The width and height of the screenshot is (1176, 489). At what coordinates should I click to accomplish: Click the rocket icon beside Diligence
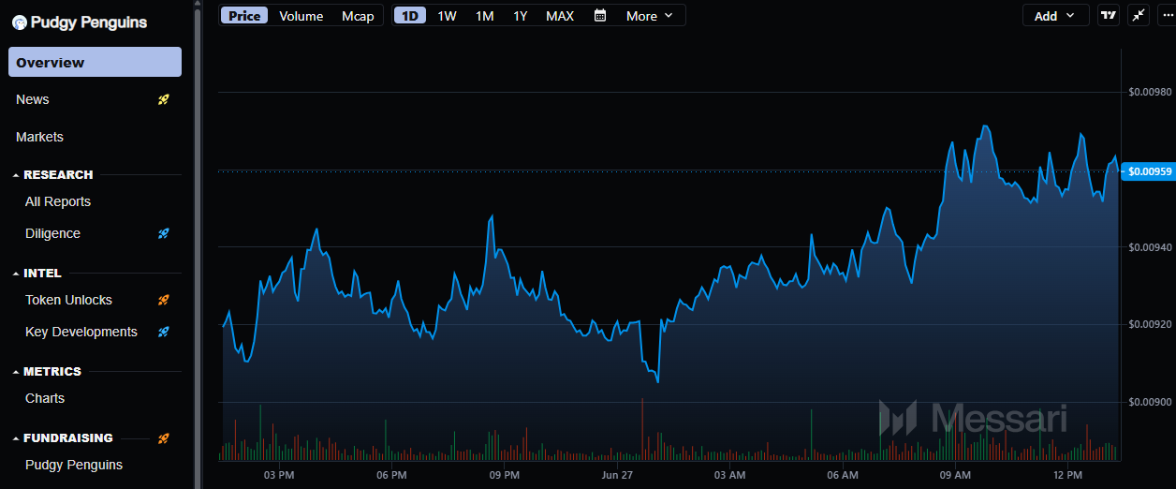[164, 233]
